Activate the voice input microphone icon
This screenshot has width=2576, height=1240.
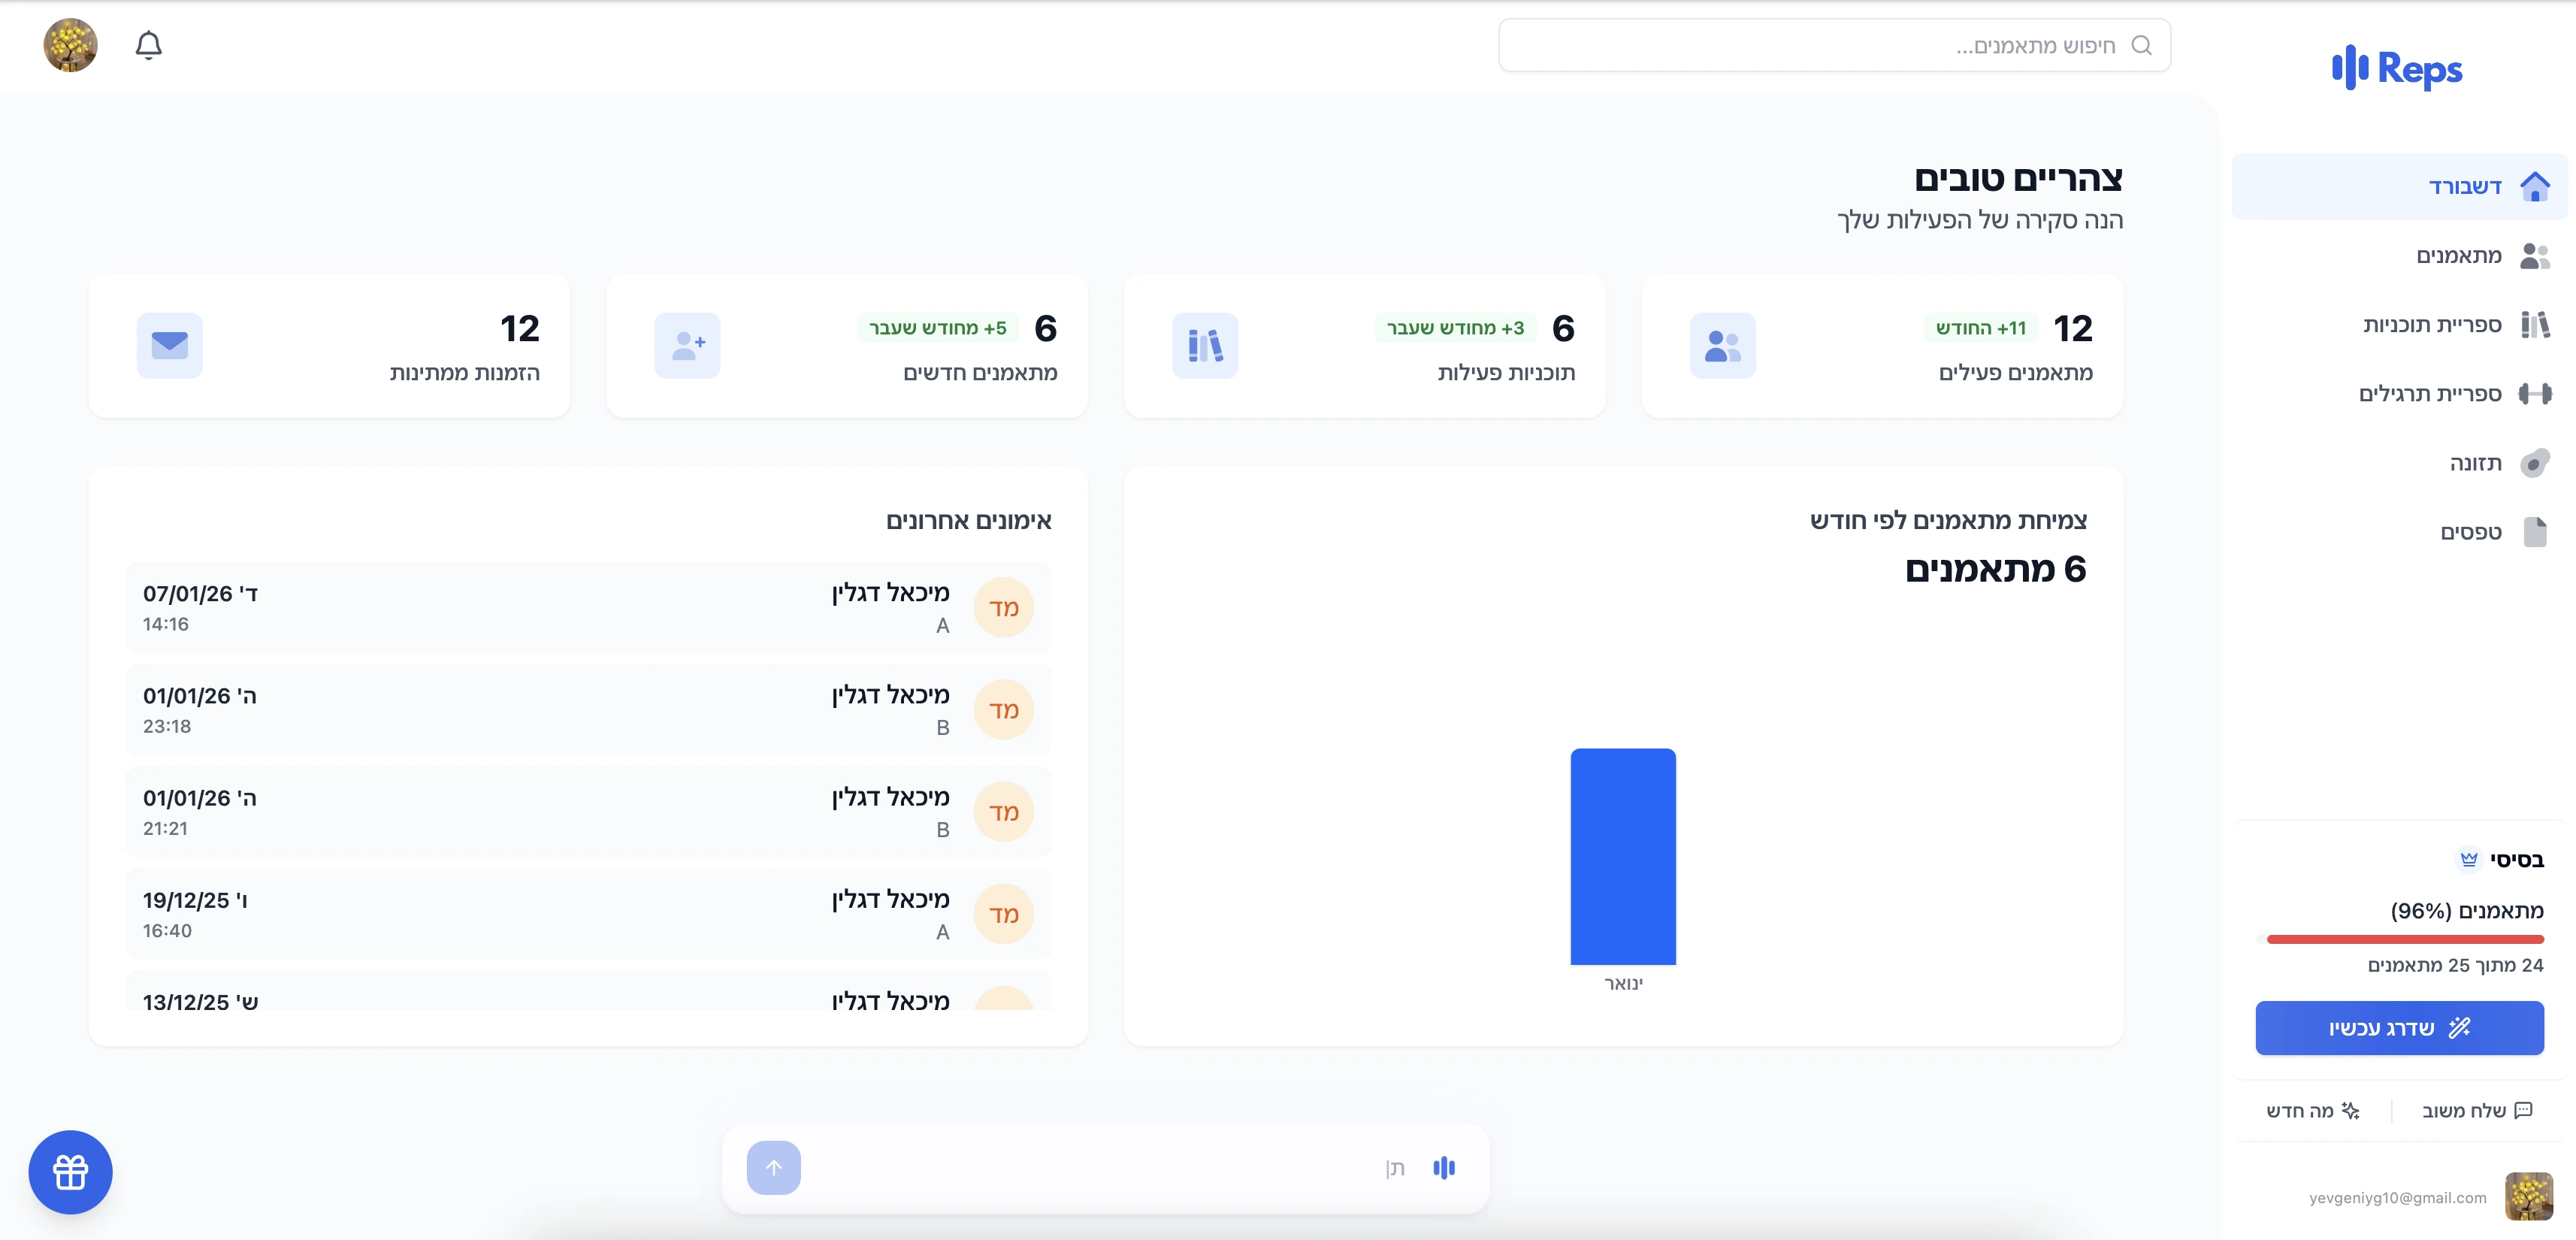click(1444, 1167)
